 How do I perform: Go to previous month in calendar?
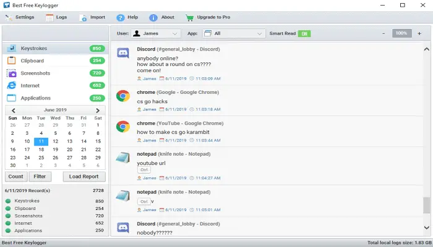13,111
